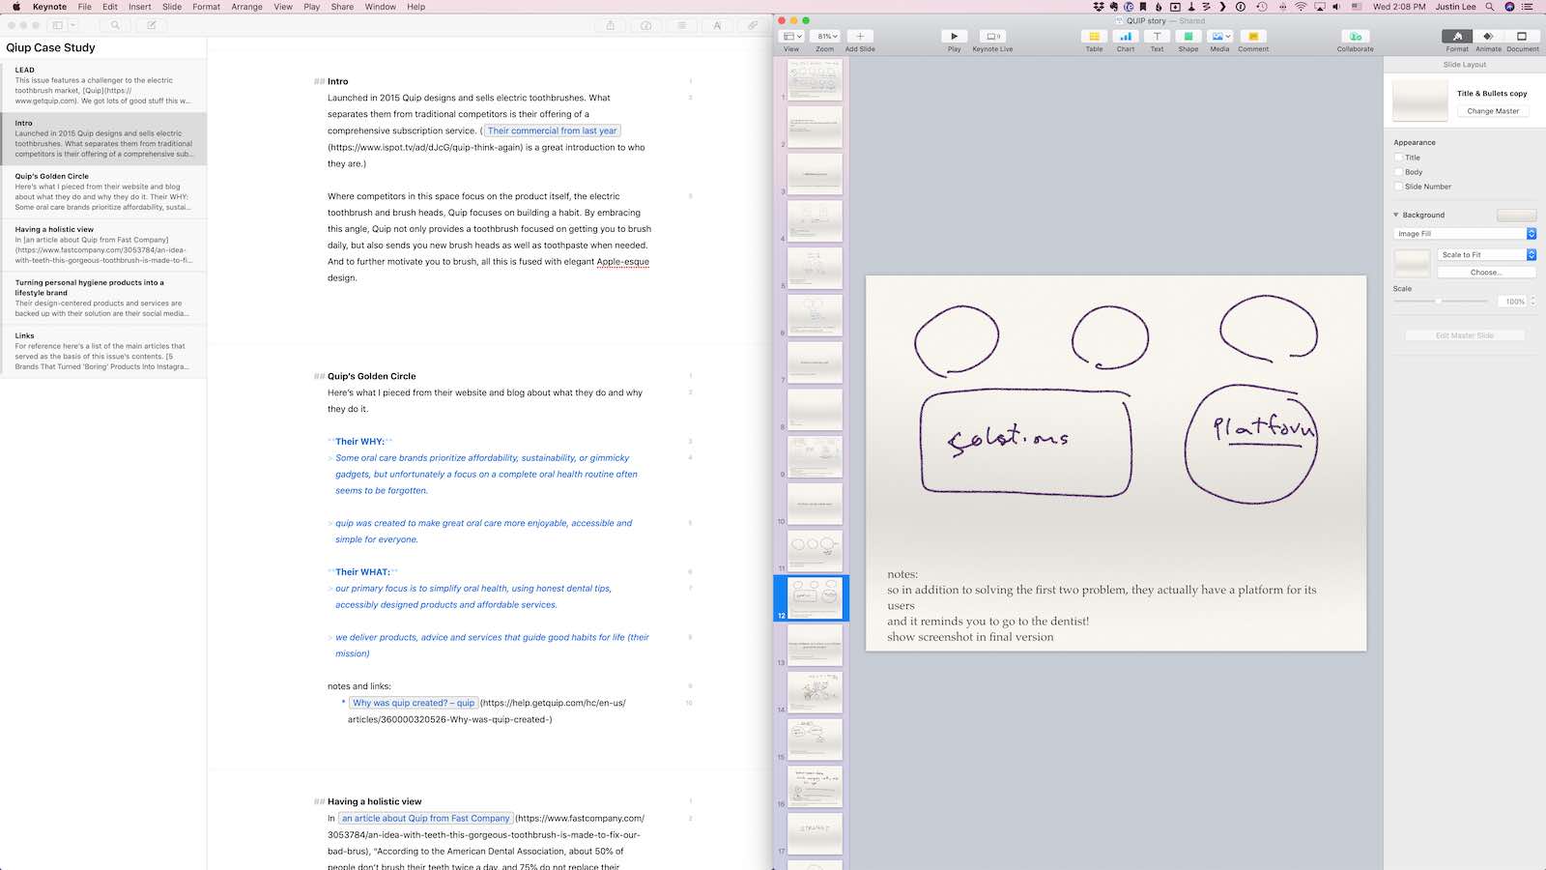The image size is (1546, 870).
Task: Open the Scale to Fit dropdown
Action: 1486,255
